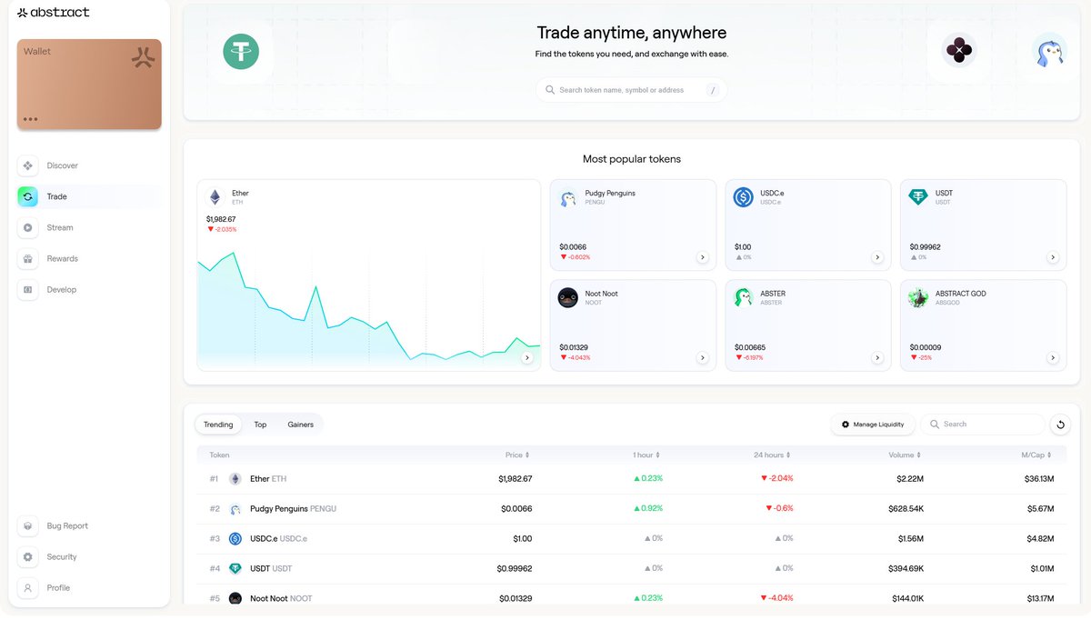1091x620 pixels.
Task: Open Security settings
Action: click(x=89, y=556)
